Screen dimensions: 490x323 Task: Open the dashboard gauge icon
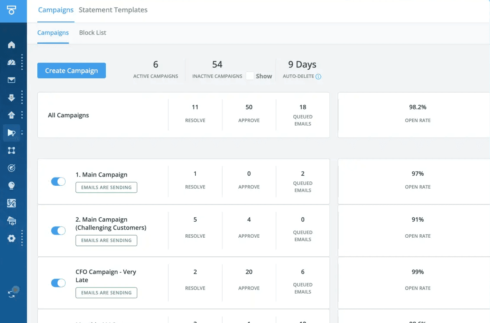(12, 62)
